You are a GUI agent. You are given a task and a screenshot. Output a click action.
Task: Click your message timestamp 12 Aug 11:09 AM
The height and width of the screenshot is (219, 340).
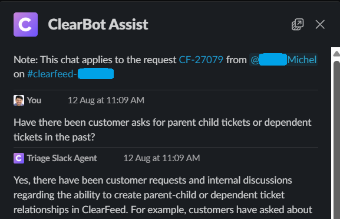(106, 100)
